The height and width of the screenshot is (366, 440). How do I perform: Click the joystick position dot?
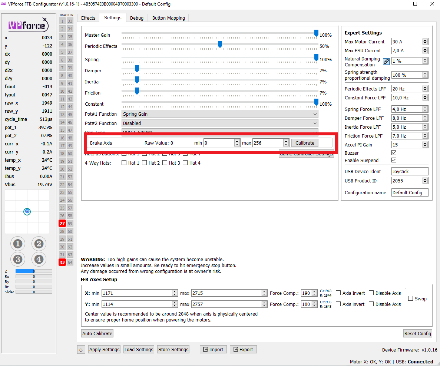click(x=27, y=211)
